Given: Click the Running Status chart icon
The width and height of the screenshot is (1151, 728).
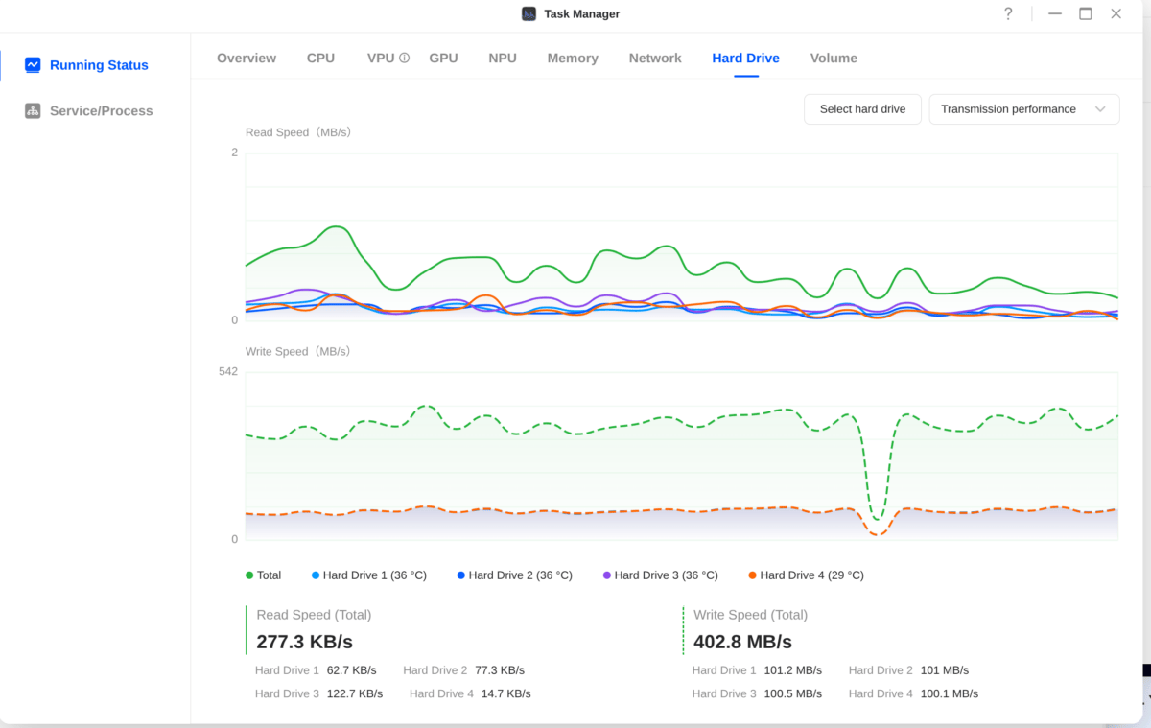Looking at the screenshot, I should pyautogui.click(x=33, y=65).
